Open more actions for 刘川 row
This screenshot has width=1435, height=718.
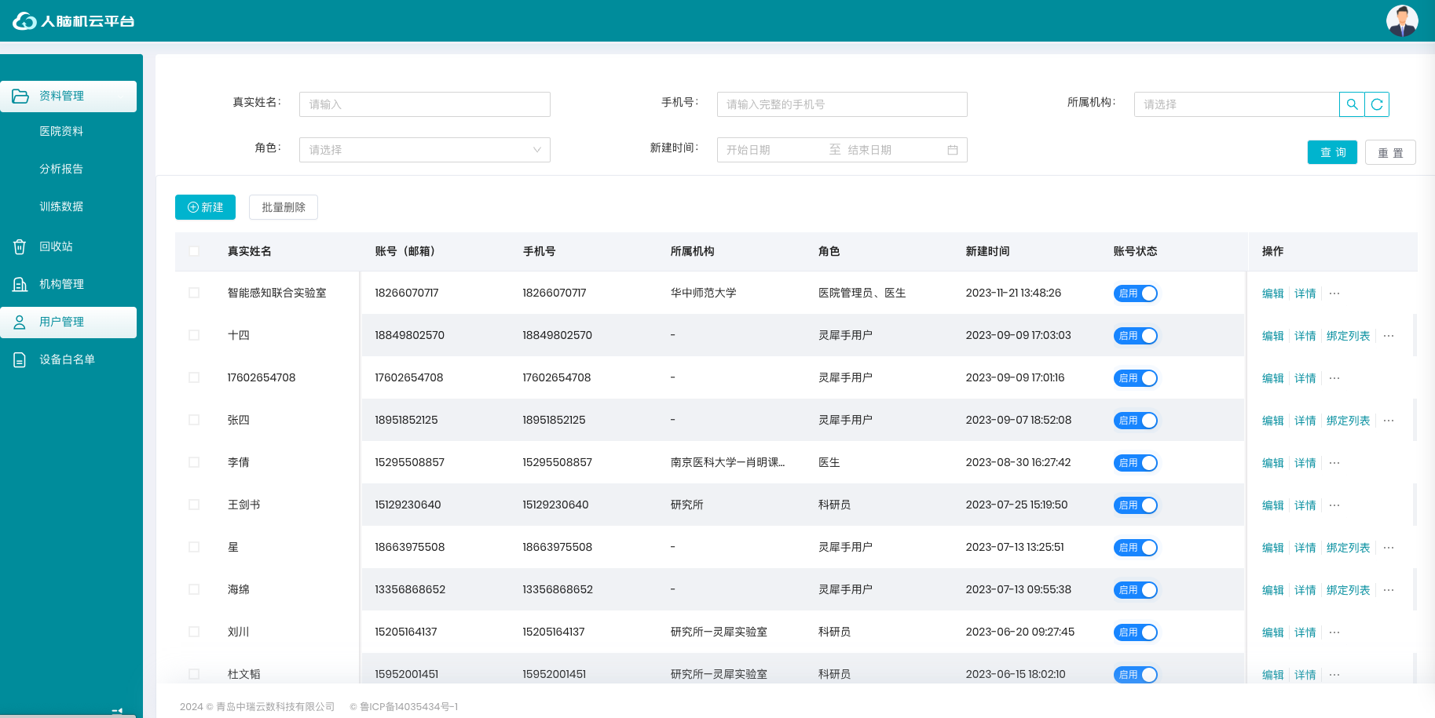[1334, 632]
